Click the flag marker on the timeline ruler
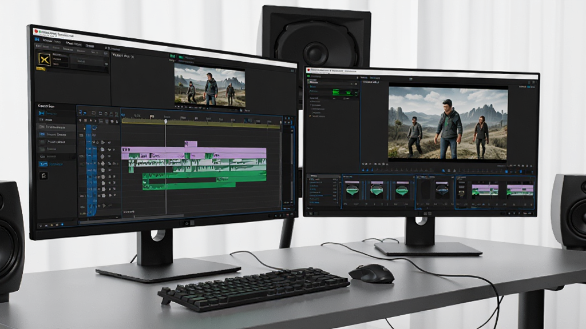The width and height of the screenshot is (586, 329). pyautogui.click(x=152, y=117)
